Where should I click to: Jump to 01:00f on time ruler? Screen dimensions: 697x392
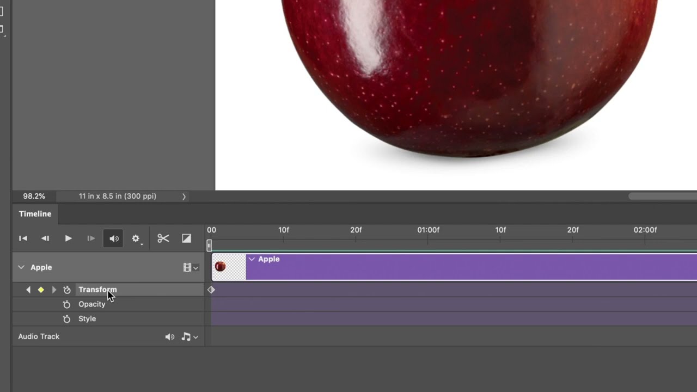[x=428, y=230]
